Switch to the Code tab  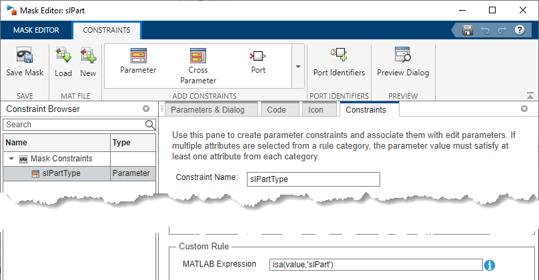[x=276, y=109]
